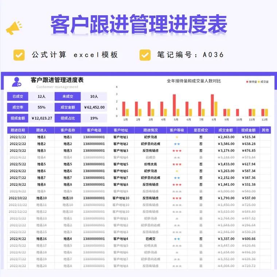
Task: Click the yellow megaphone icon
Action: (x=14, y=28)
